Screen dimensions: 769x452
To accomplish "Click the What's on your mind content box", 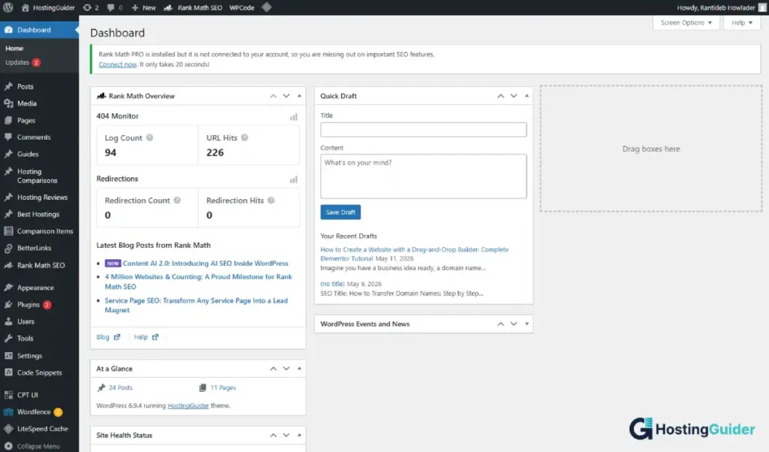I will [x=424, y=176].
